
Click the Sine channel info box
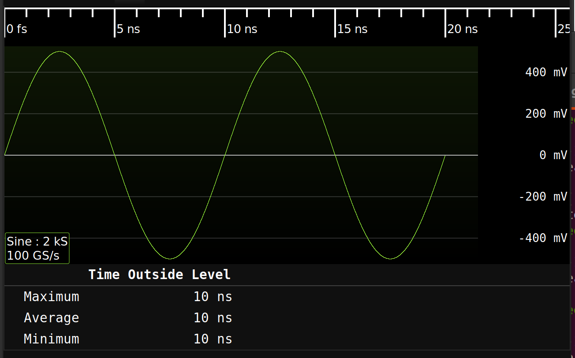37,248
